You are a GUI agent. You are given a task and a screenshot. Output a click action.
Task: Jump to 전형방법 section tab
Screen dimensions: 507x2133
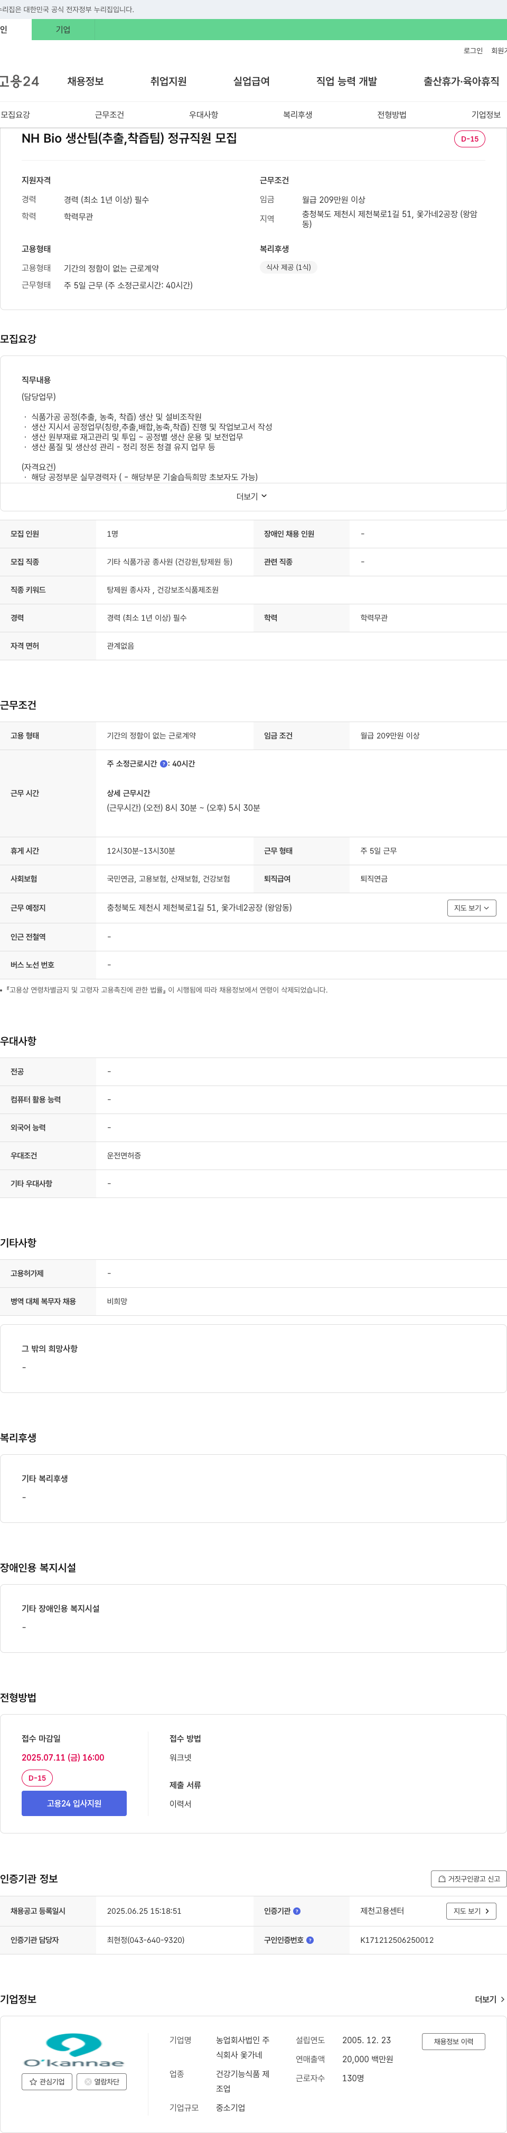(x=392, y=115)
